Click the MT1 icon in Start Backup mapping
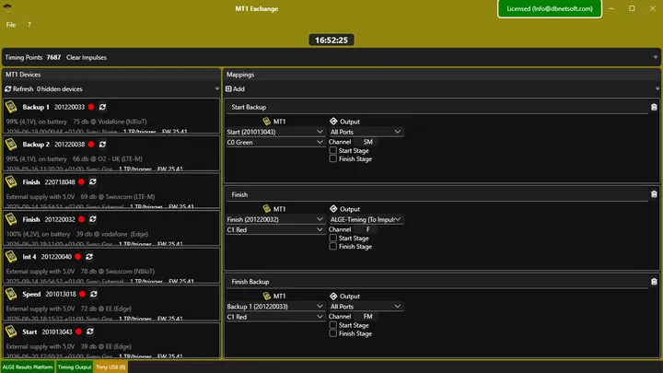 pos(266,122)
